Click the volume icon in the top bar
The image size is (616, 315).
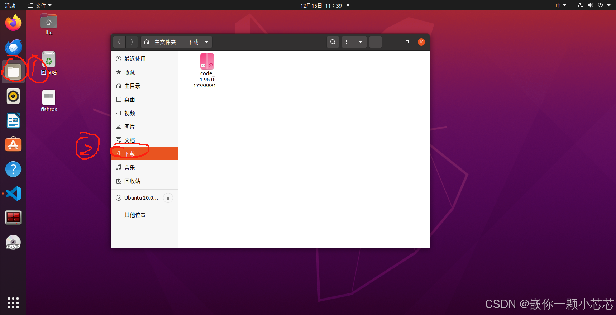click(591, 5)
